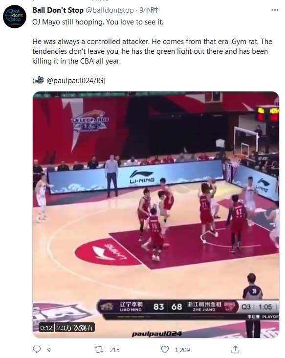Click the share upload icon
Screen dimensions: 285x358
pos(235,350)
